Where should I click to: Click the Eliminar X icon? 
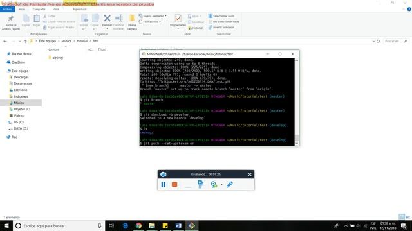[107, 19]
